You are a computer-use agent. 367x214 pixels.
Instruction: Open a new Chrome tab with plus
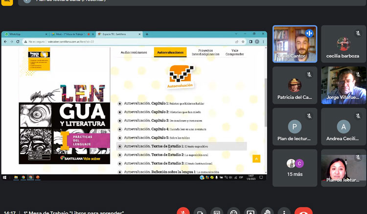point(147,34)
